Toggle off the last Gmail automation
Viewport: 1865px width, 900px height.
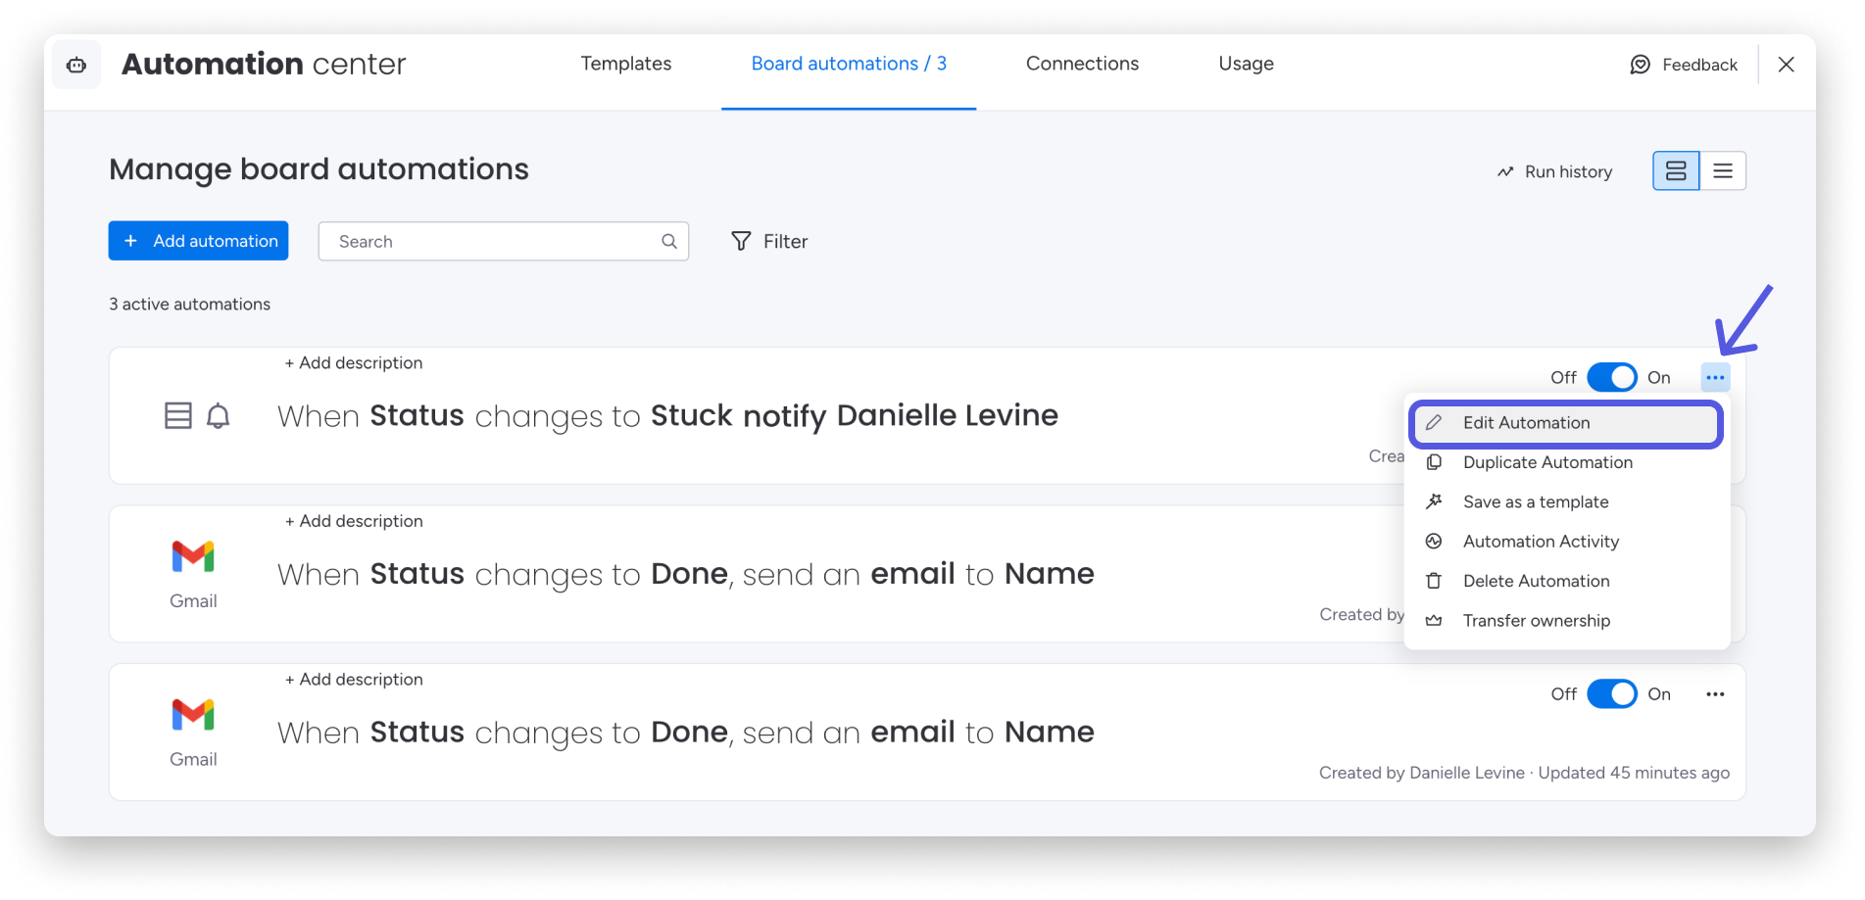click(x=1611, y=694)
